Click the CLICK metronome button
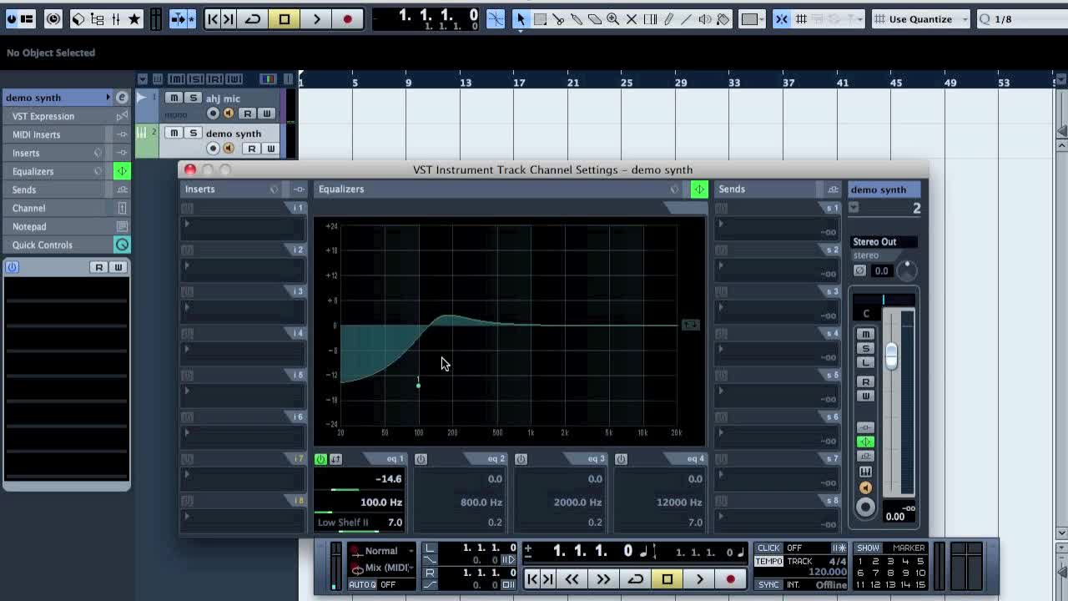Image resolution: width=1068 pixels, height=601 pixels. click(768, 548)
